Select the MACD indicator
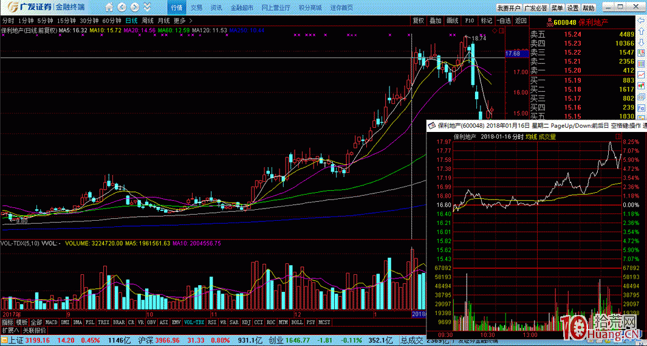This screenshot has width=647, height=346. (51, 322)
